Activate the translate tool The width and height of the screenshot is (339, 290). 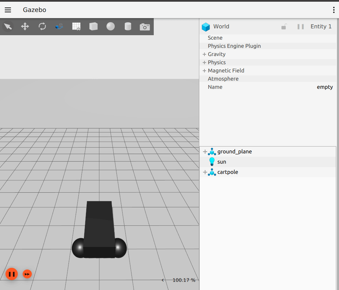pyautogui.click(x=25, y=26)
